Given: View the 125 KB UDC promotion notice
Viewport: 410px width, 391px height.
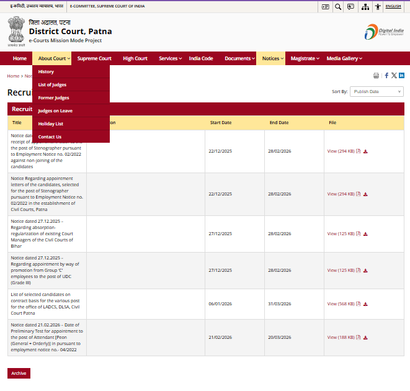Looking at the screenshot, I should (x=341, y=270).
